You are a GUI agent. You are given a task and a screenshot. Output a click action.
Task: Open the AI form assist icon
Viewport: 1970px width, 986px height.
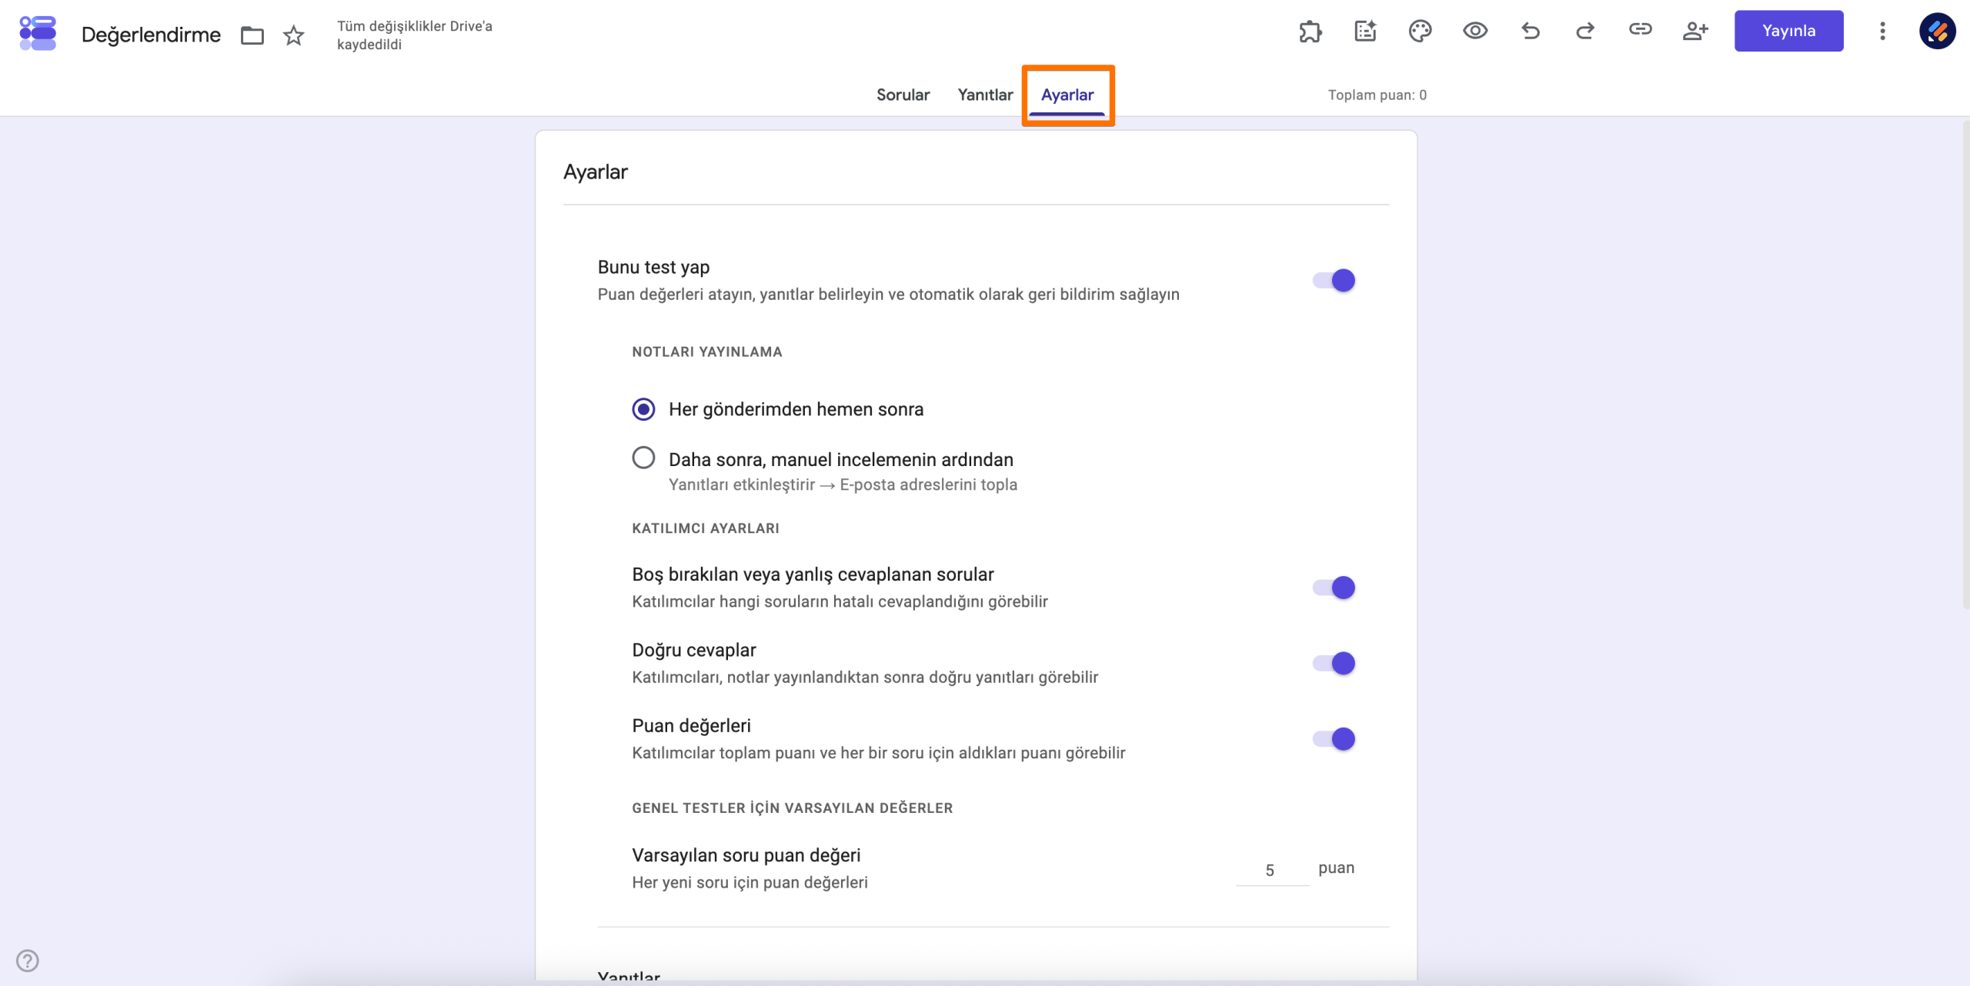pos(1365,32)
